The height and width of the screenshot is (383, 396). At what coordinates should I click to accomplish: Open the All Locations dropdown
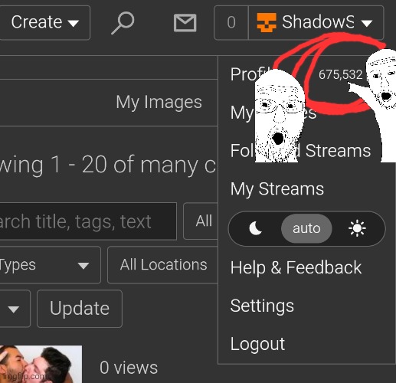click(x=163, y=265)
